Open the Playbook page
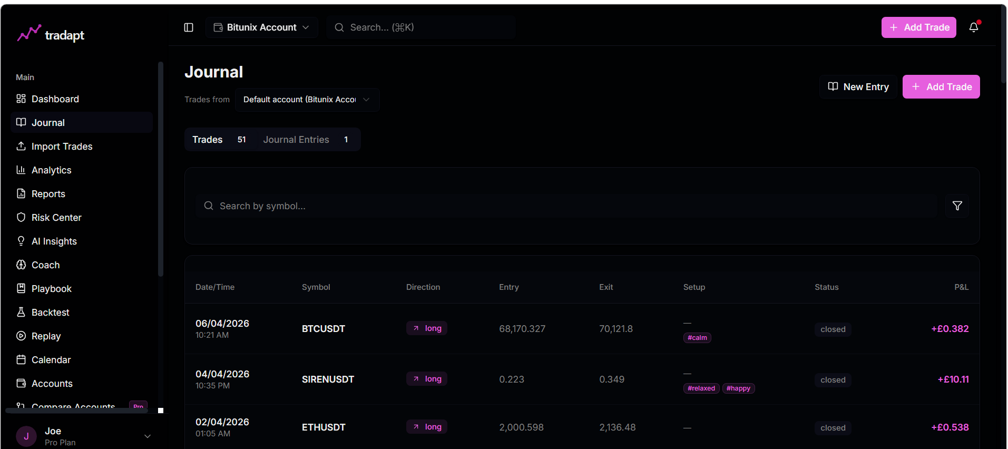 click(x=82, y=288)
